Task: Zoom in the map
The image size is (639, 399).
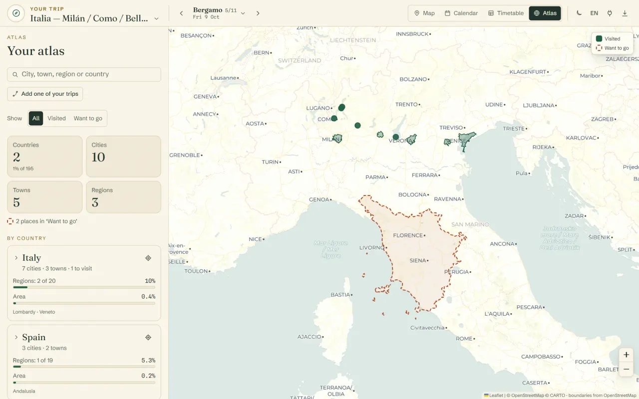Action: click(x=626, y=355)
